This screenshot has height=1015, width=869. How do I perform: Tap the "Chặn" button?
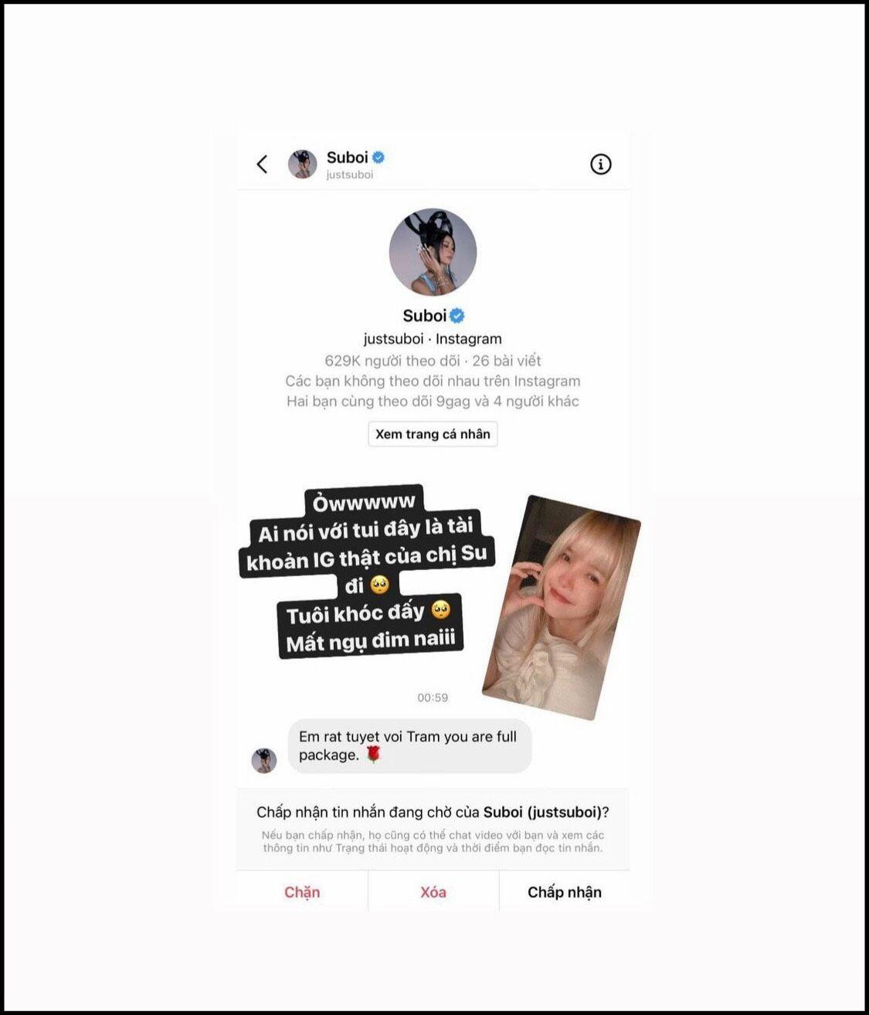[x=302, y=891]
